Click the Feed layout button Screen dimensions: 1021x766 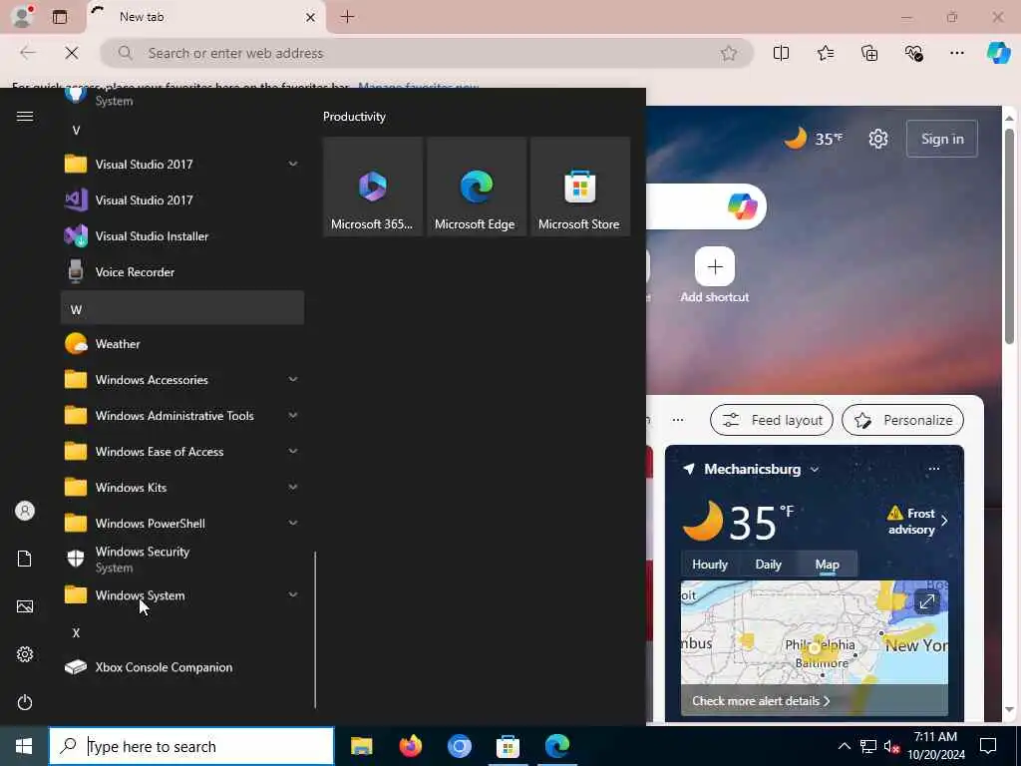(x=772, y=420)
